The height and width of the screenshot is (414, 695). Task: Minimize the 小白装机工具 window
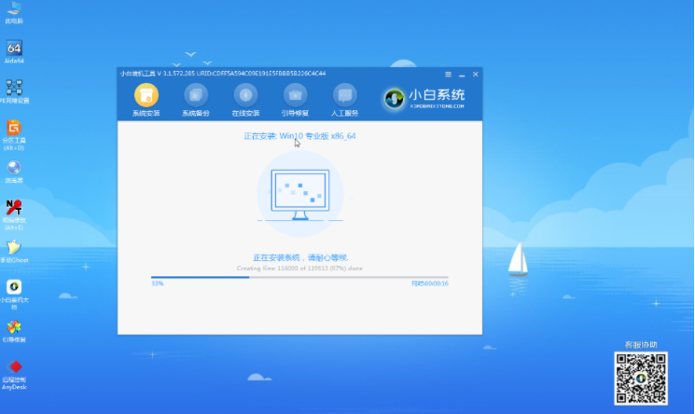click(462, 73)
